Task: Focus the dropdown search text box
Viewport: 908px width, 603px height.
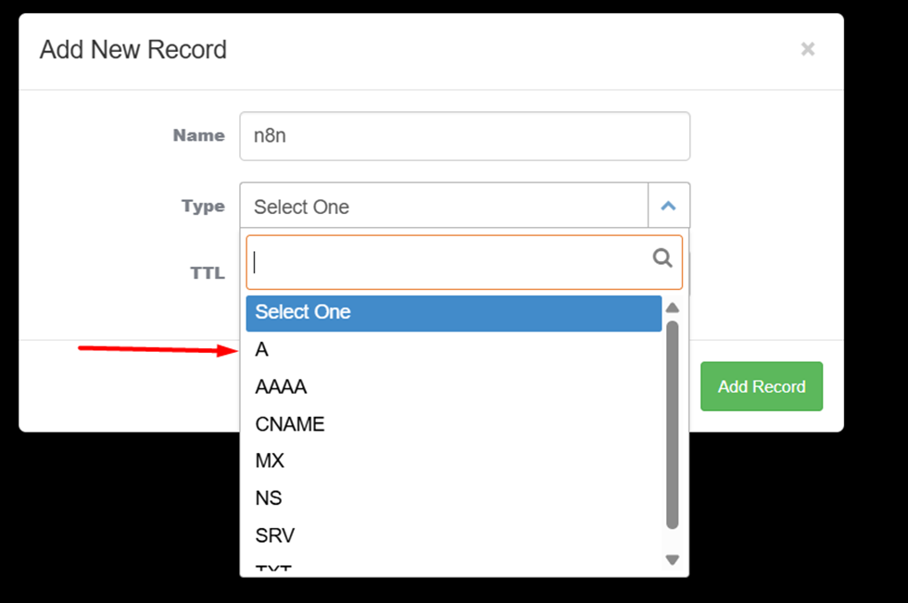Action: (x=449, y=262)
